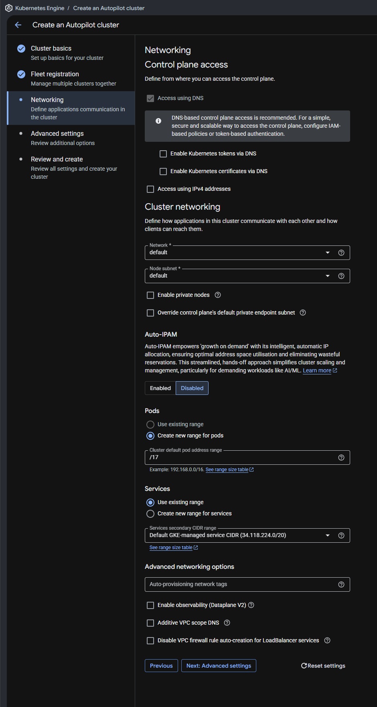Image resolution: width=377 pixels, height=707 pixels.
Task: Check Override control plane's default private endpoint subnet
Action: pyautogui.click(x=150, y=313)
